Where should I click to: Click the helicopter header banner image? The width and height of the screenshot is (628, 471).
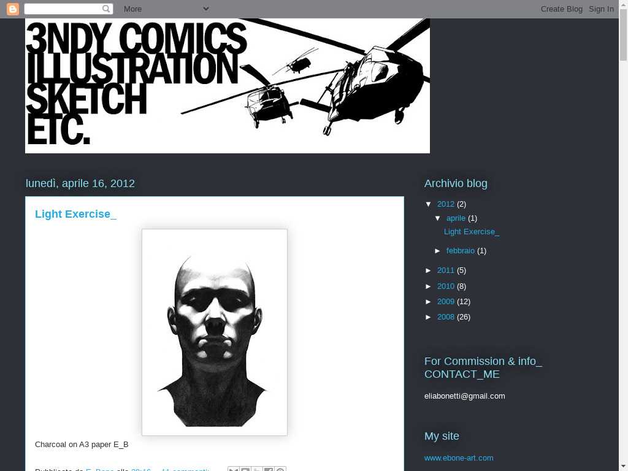pyautogui.click(x=228, y=86)
